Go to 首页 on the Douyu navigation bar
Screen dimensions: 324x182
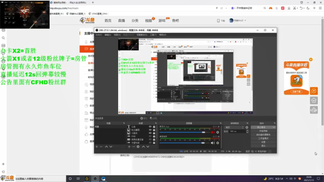tap(108, 21)
